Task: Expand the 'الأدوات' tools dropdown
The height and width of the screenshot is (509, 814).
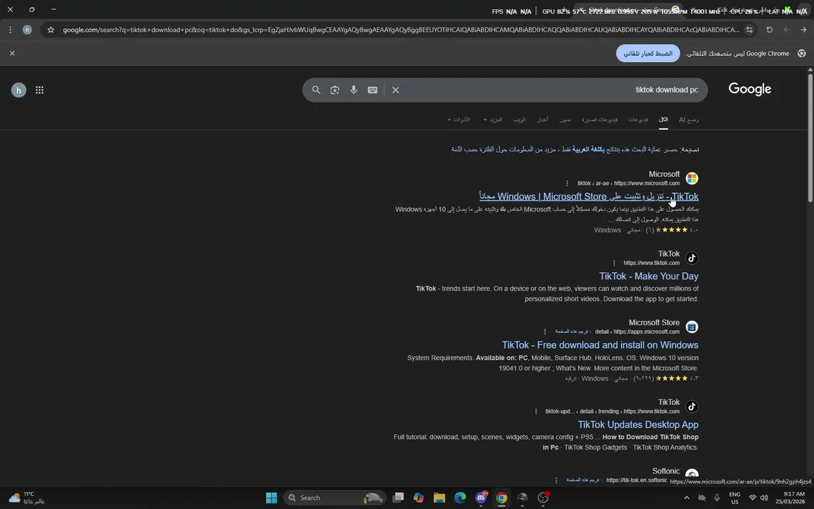Action: click(x=459, y=119)
